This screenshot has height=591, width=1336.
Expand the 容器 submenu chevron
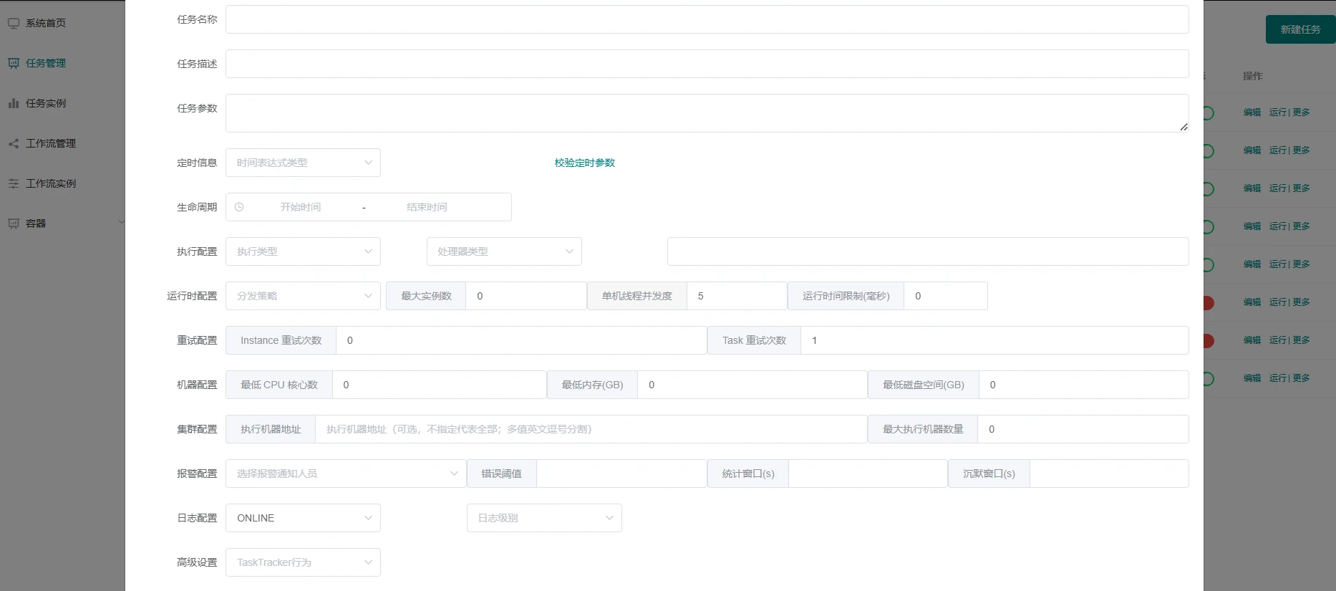click(x=121, y=223)
